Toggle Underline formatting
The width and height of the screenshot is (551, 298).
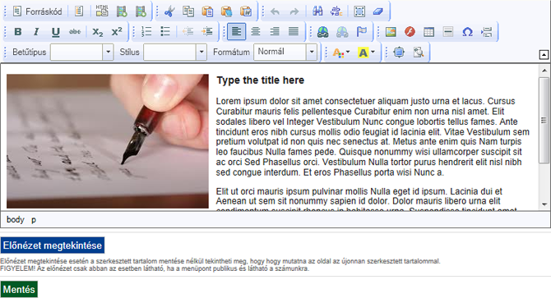56,32
